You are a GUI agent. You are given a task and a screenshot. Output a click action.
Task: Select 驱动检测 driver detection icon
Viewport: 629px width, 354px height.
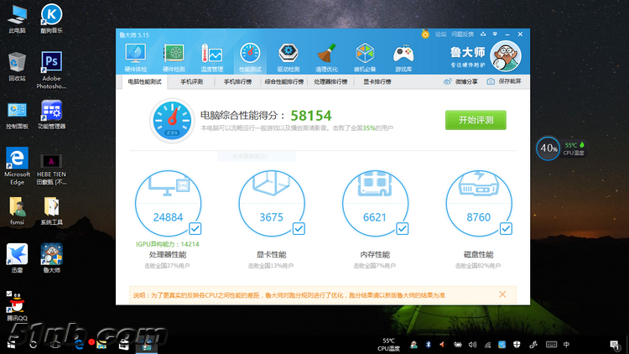(289, 55)
